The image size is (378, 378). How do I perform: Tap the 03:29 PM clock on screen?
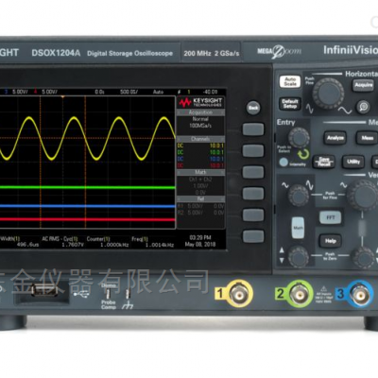[x=200, y=238]
